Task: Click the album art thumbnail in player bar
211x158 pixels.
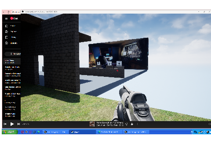Action: click(92, 124)
